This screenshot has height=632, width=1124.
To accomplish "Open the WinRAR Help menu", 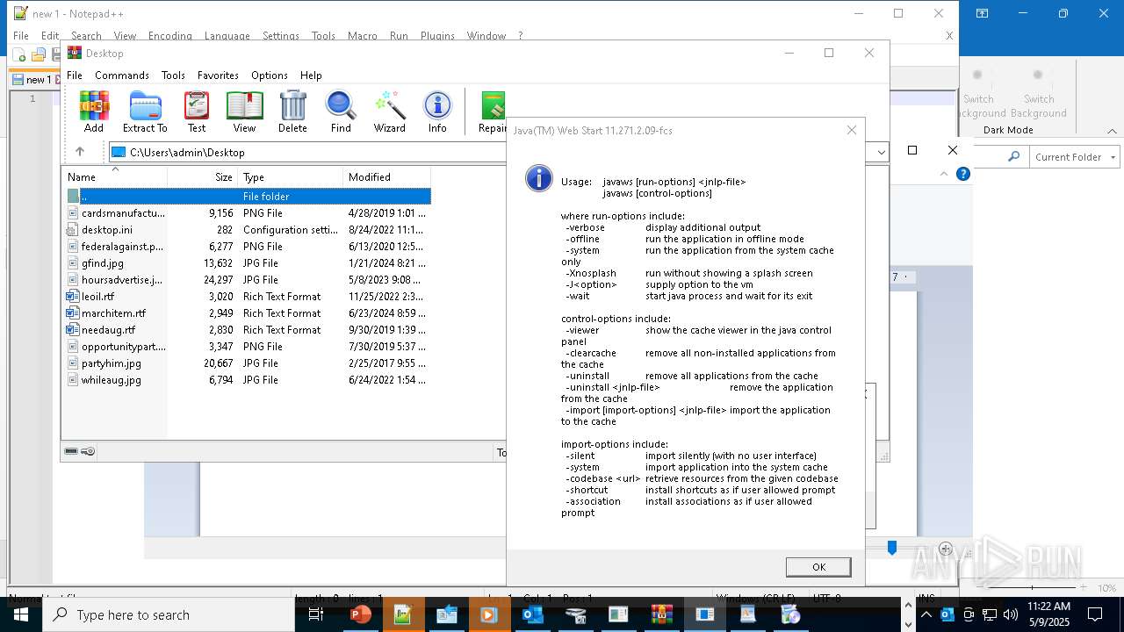I will pyautogui.click(x=311, y=75).
